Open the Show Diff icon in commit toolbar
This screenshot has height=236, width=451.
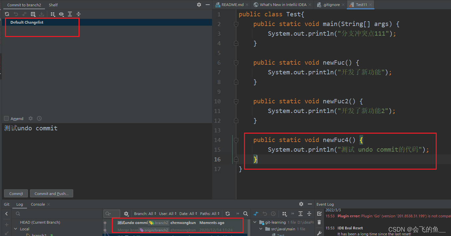32,14
